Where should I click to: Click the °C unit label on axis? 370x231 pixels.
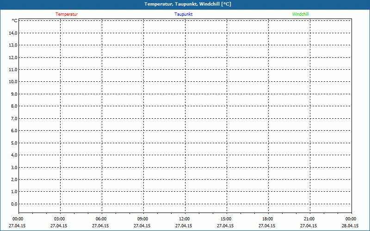pos(15,21)
